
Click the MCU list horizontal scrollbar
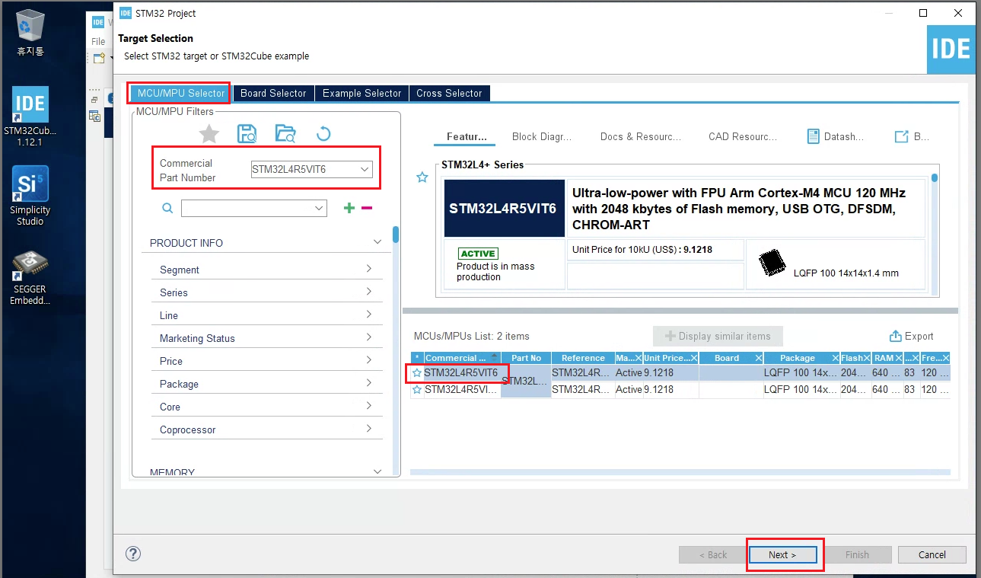click(x=680, y=472)
